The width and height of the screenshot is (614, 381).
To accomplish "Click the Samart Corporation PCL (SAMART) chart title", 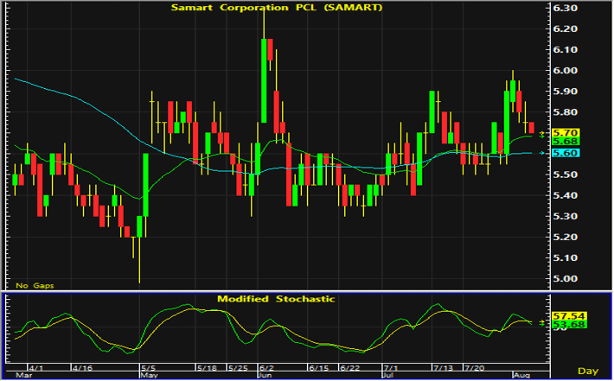I will pyautogui.click(x=277, y=8).
